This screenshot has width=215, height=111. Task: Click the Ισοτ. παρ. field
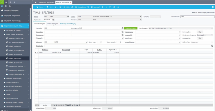(99, 42)
